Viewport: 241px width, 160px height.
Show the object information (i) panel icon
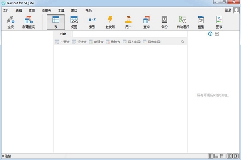[x=210, y=34]
